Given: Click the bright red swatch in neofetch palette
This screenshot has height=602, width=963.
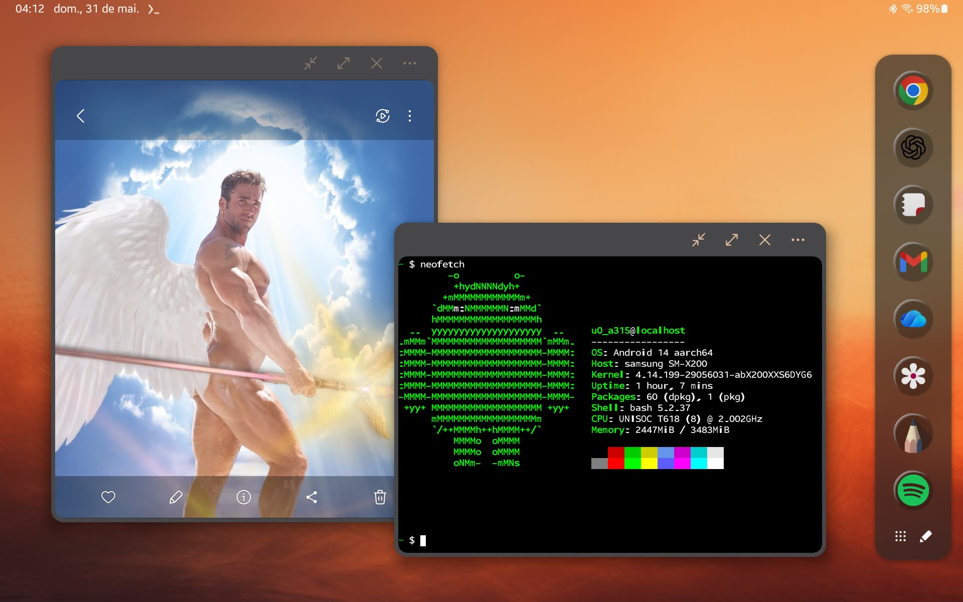Looking at the screenshot, I should coord(616,464).
